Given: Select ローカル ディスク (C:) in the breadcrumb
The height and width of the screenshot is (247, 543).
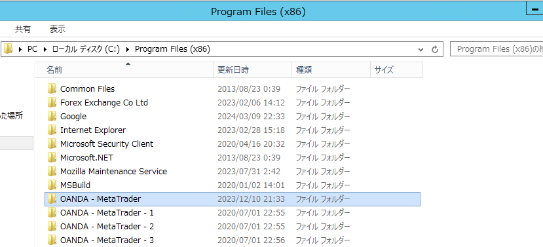Looking at the screenshot, I should 86,49.
